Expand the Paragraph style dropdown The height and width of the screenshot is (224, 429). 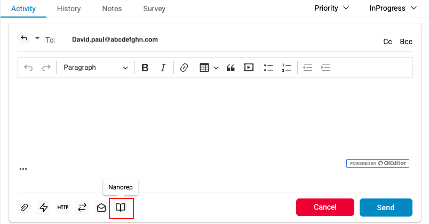[95, 68]
